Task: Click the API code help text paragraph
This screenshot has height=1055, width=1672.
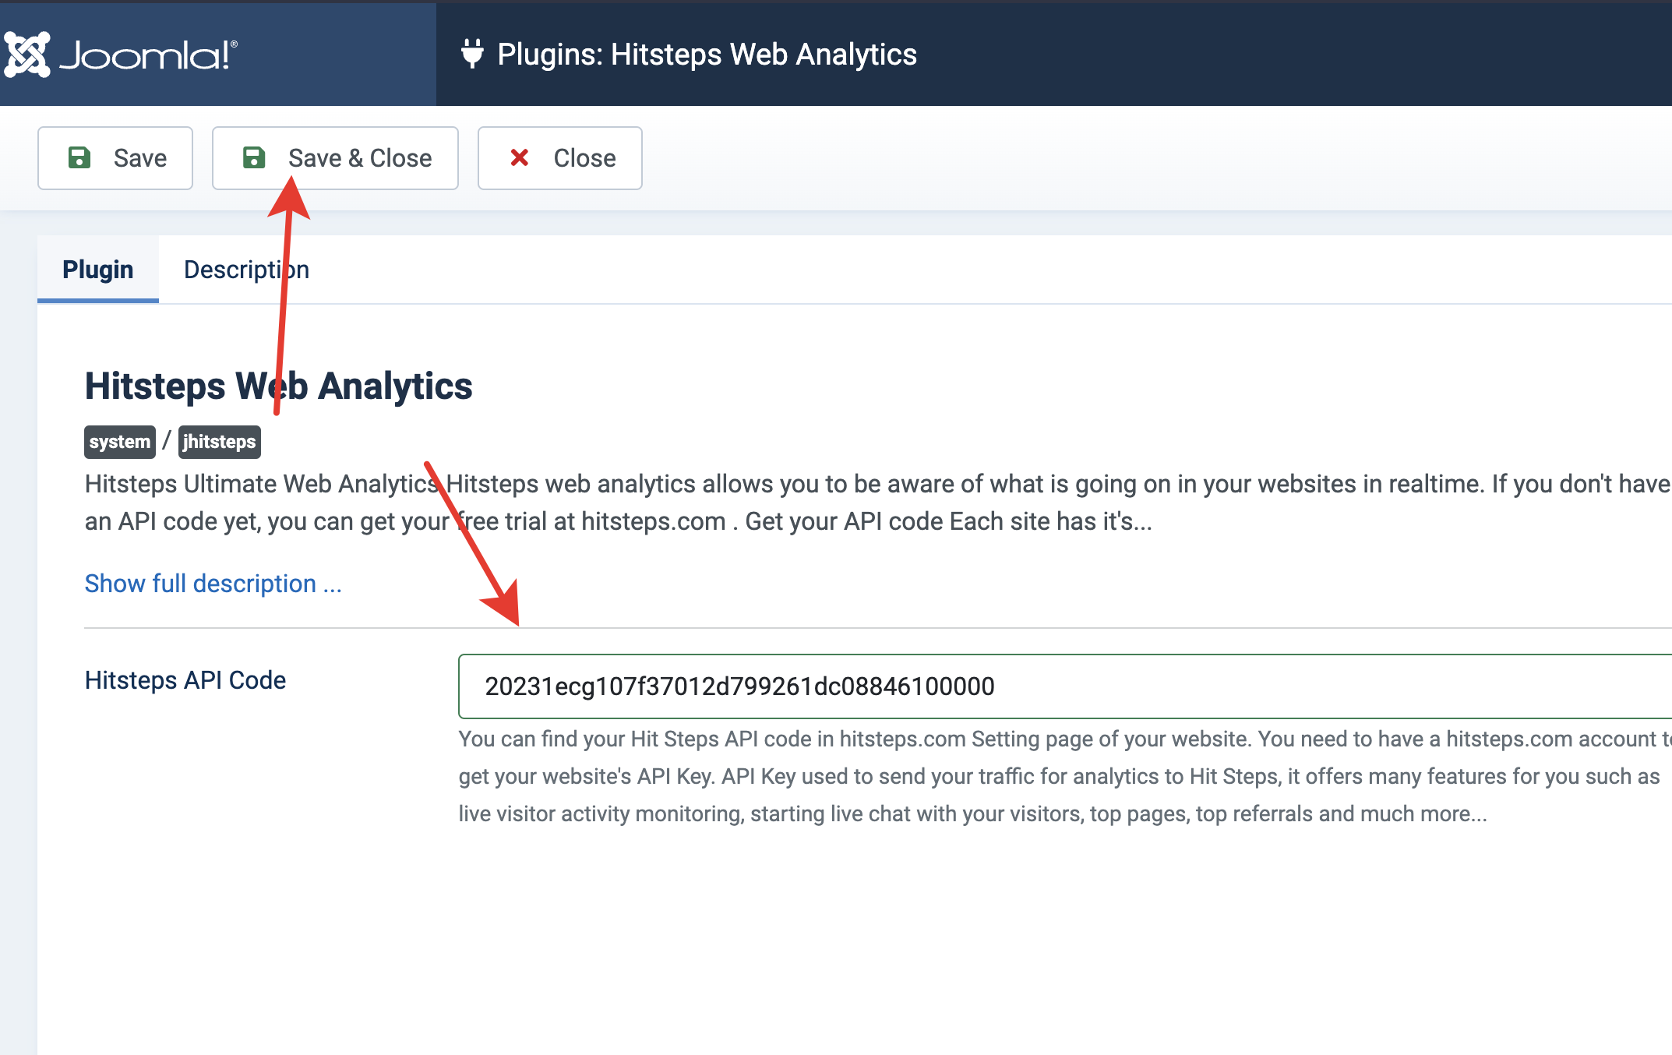Action: [1065, 776]
